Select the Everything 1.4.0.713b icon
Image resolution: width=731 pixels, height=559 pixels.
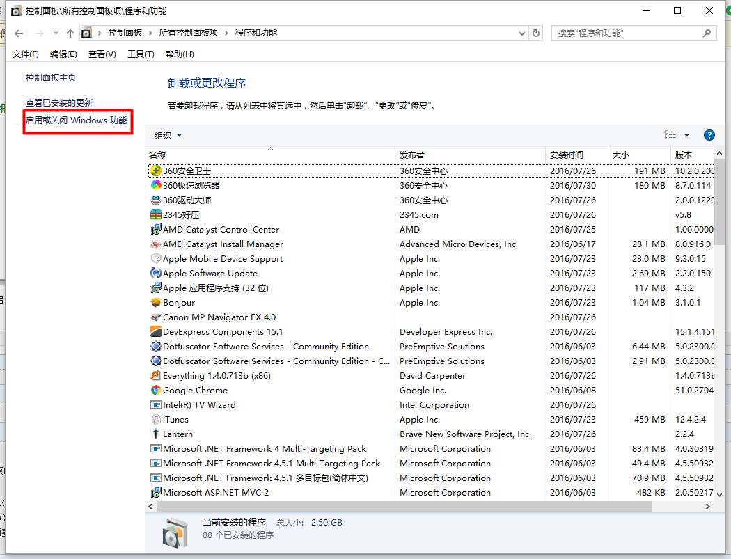point(155,375)
